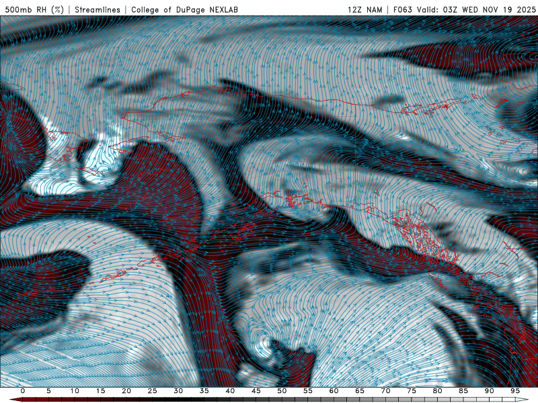Click the colorbar label "10"
538x403 pixels.
(x=75, y=391)
